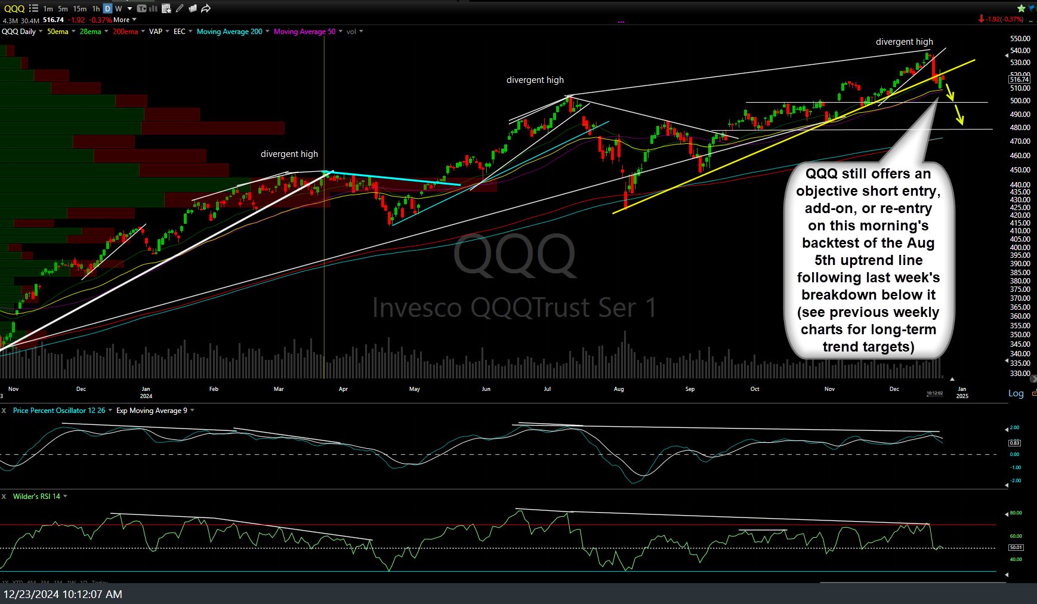Switch chart to the Weekly timeframe

pyautogui.click(x=118, y=8)
